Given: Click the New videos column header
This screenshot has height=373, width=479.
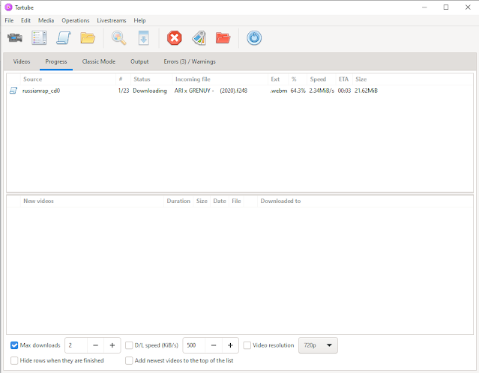Looking at the screenshot, I should (x=92, y=201).
